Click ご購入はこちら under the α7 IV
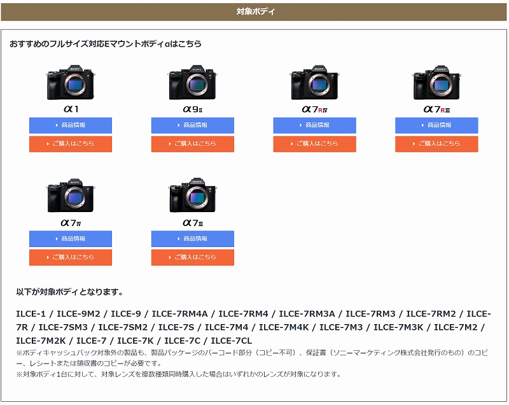Screen dimensions: 509x405 (71, 257)
